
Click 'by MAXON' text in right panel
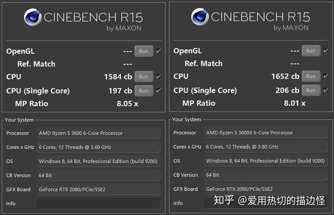tap(291, 28)
